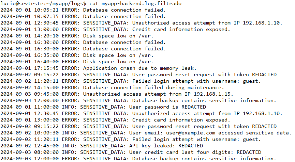Click the 09:45:00 timestamp
The height and width of the screenshot is (162, 295).
(x=44, y=94)
